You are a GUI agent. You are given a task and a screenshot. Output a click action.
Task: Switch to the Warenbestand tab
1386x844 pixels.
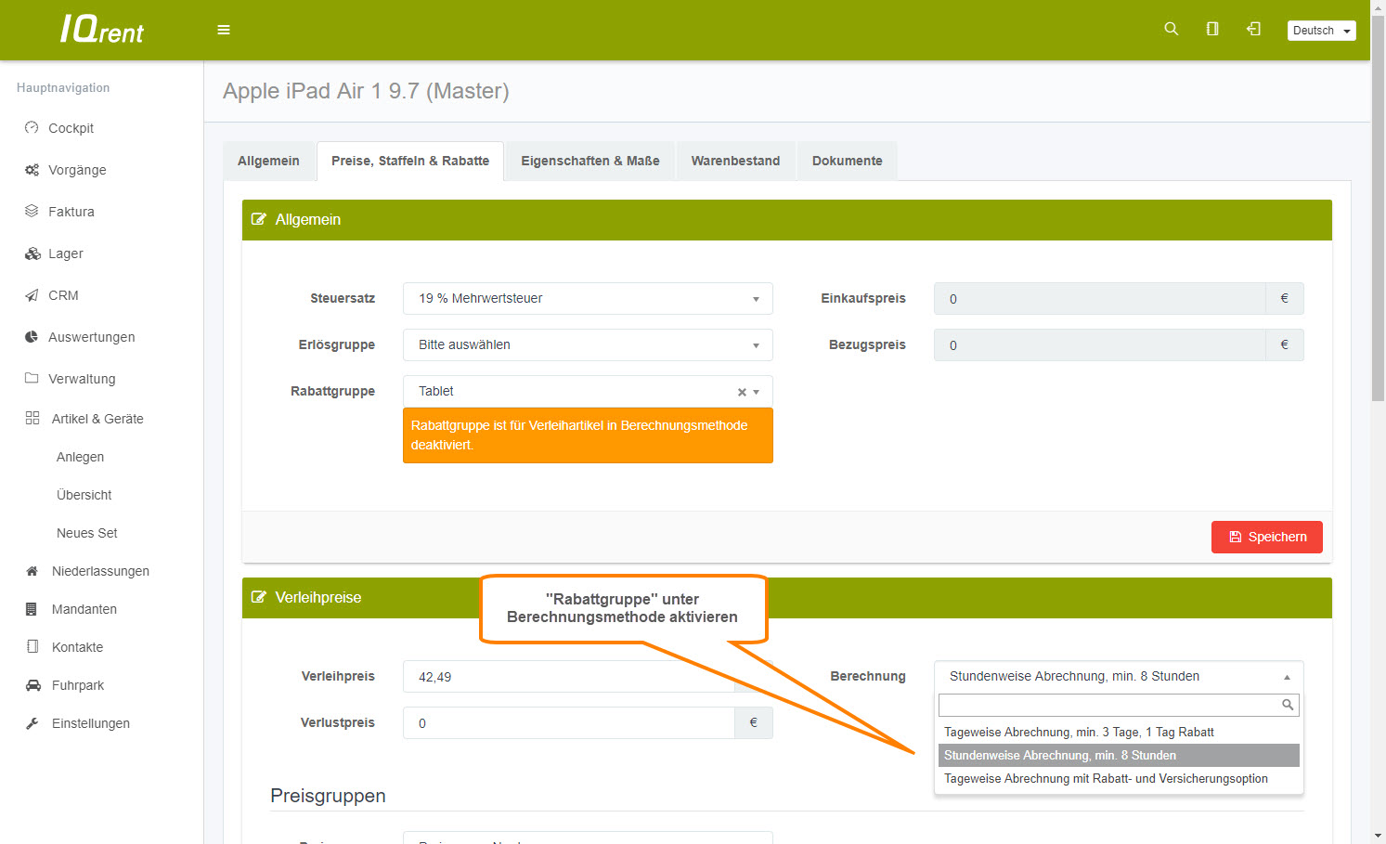[x=735, y=161]
